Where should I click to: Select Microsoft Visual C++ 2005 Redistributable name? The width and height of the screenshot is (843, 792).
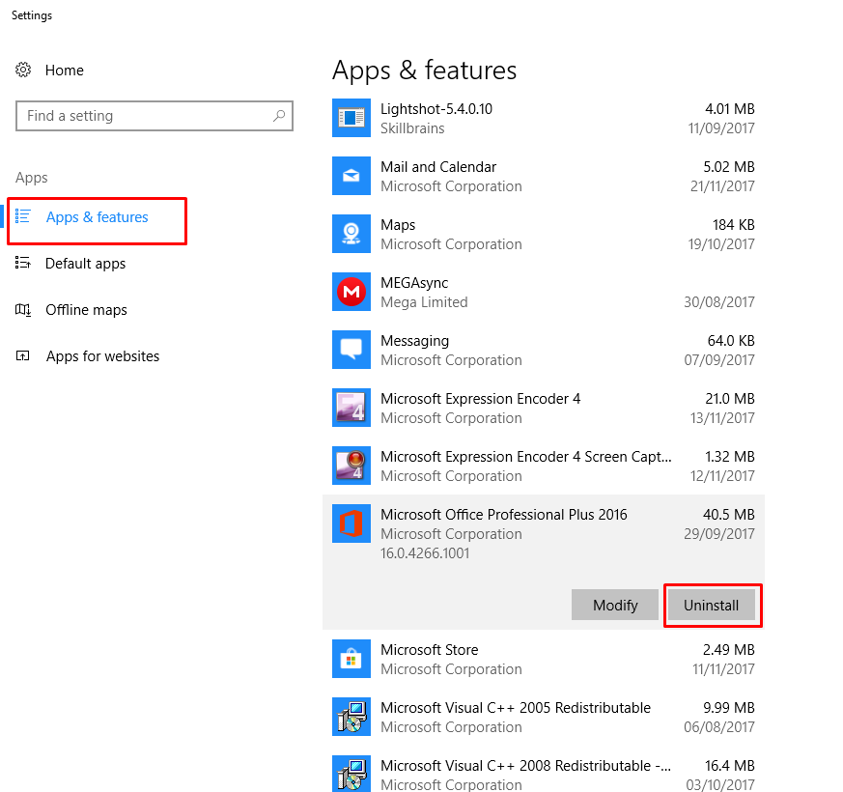[516, 708]
